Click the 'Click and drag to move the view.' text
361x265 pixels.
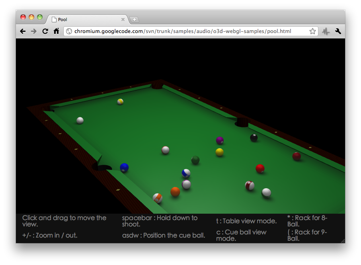(x=64, y=221)
